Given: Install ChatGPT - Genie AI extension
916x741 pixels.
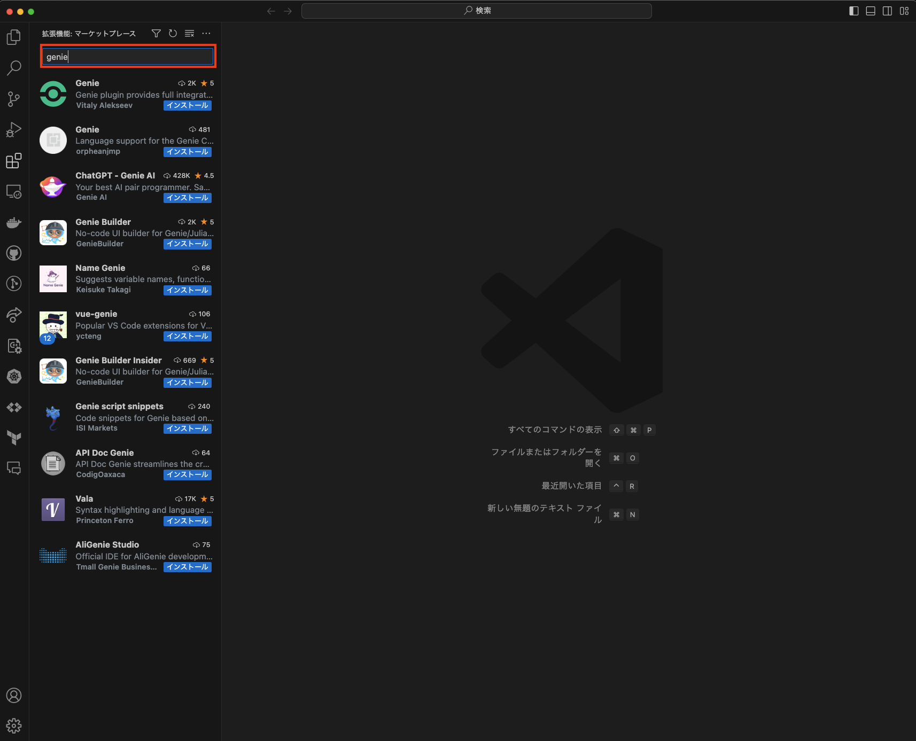Looking at the screenshot, I should (x=188, y=198).
